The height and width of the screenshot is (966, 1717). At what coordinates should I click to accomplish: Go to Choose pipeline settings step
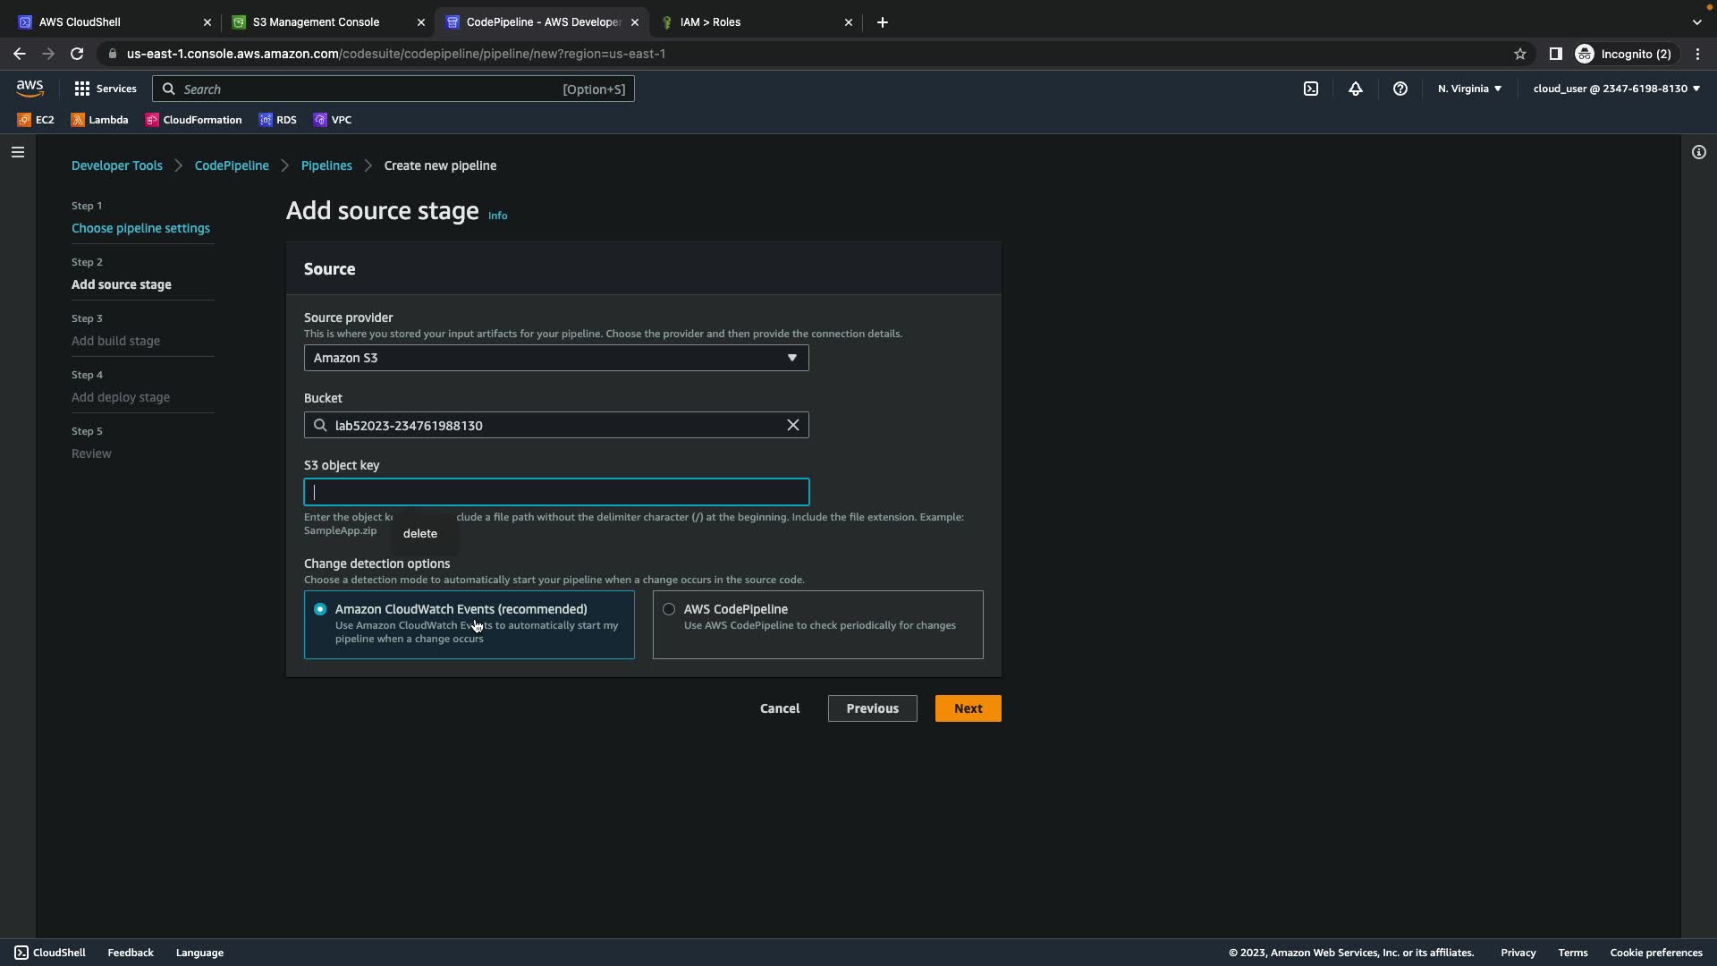140,228
